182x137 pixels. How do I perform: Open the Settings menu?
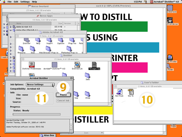pyautogui.click(x=25, y=2)
